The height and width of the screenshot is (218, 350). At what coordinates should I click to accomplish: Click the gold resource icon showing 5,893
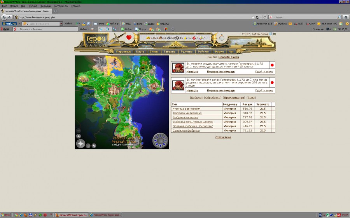148,38
